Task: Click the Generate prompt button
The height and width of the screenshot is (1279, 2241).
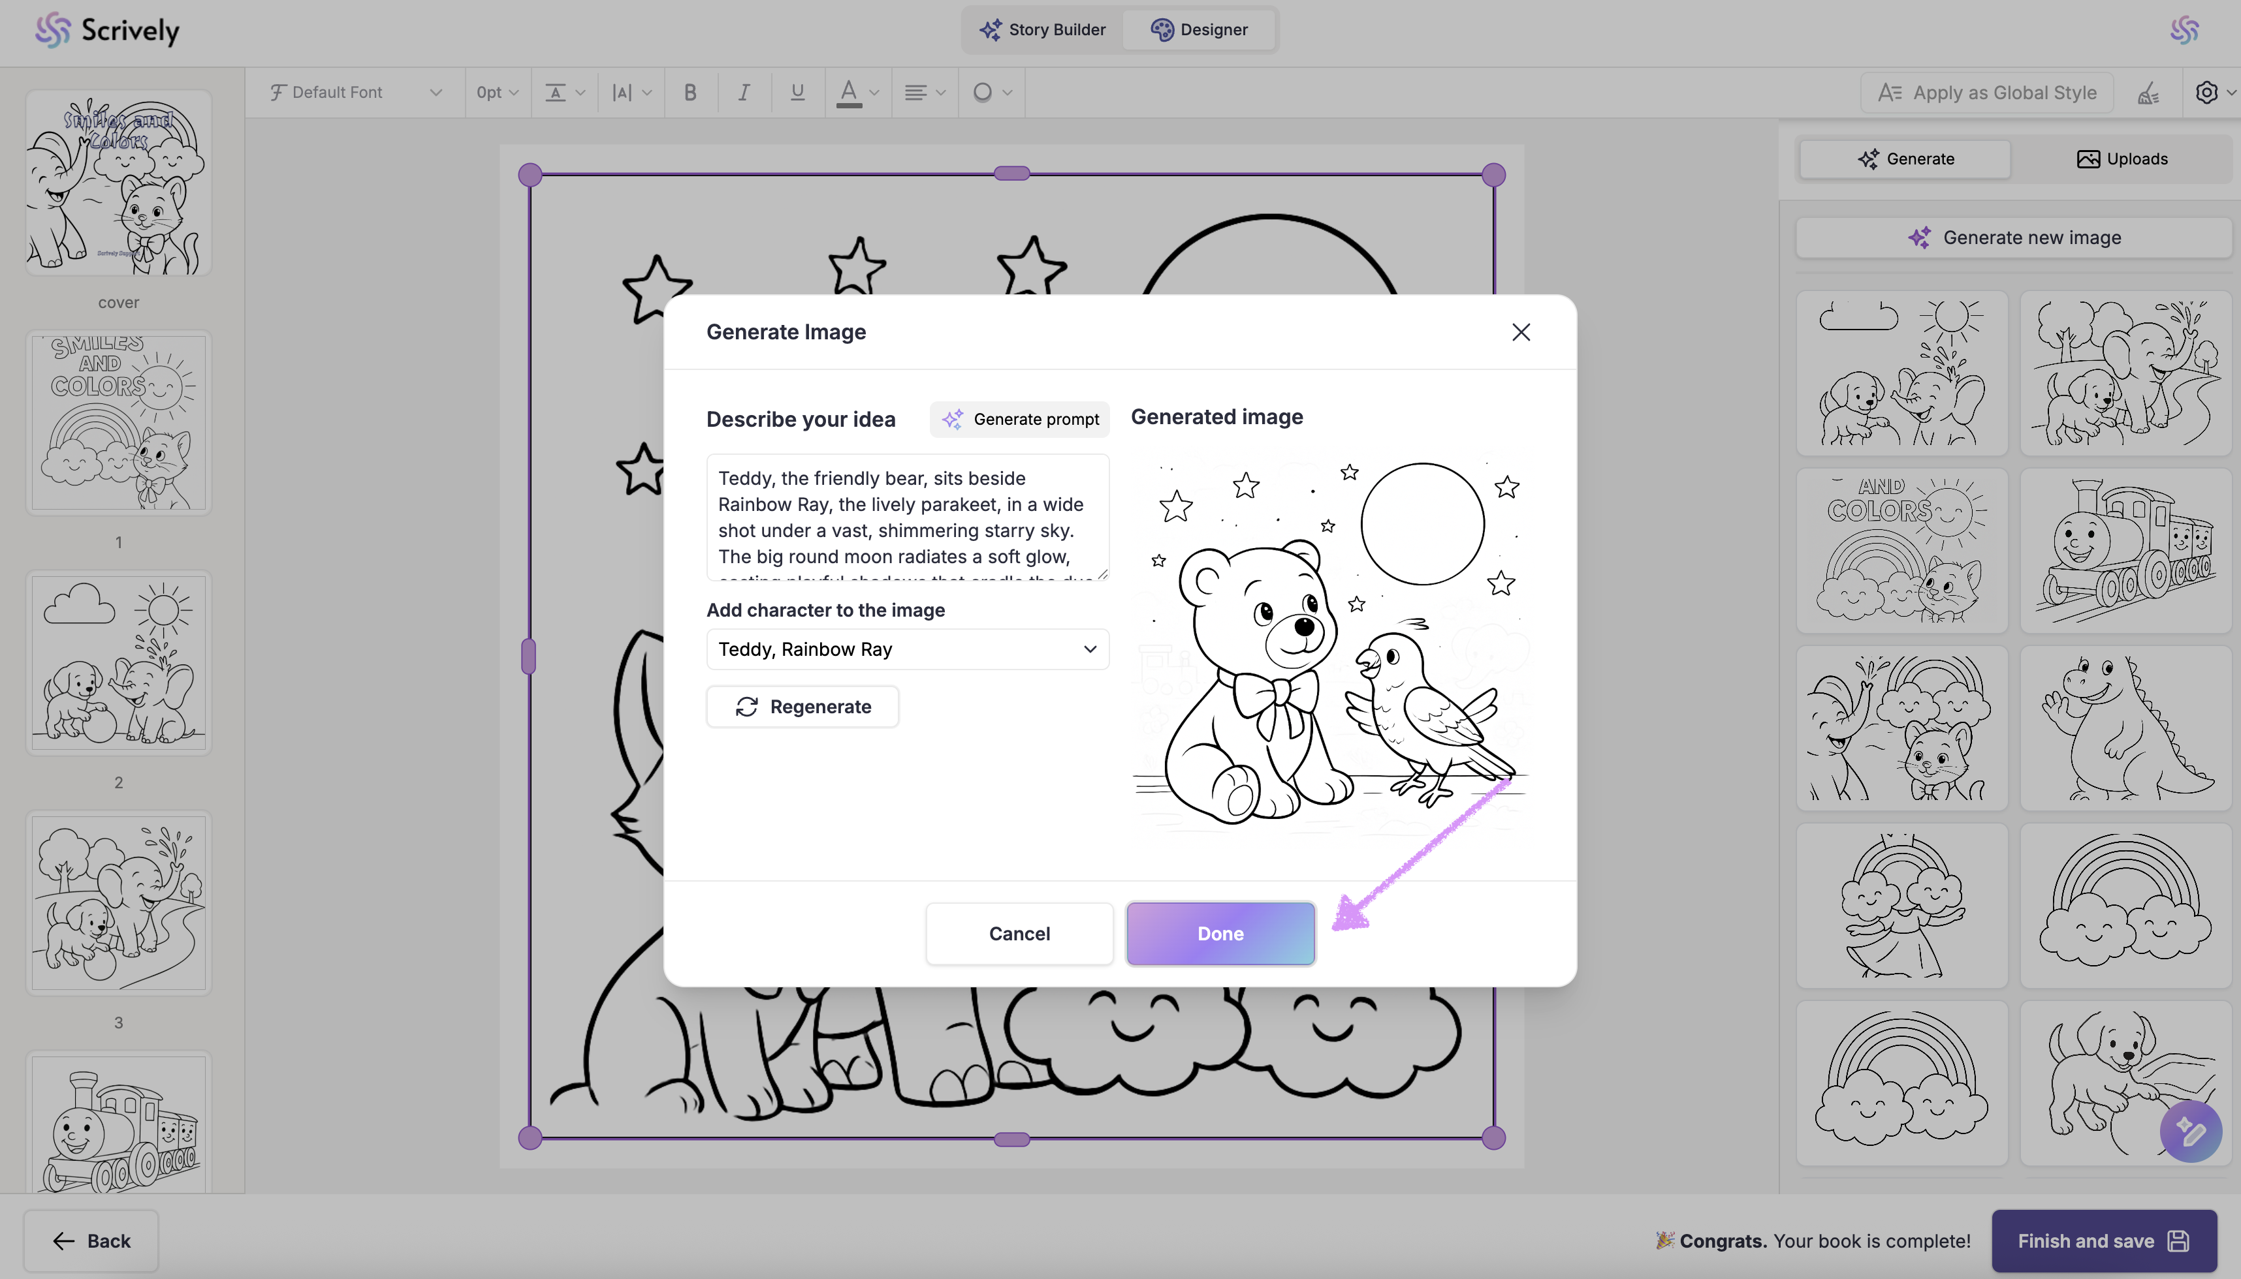Action: click(x=1019, y=419)
